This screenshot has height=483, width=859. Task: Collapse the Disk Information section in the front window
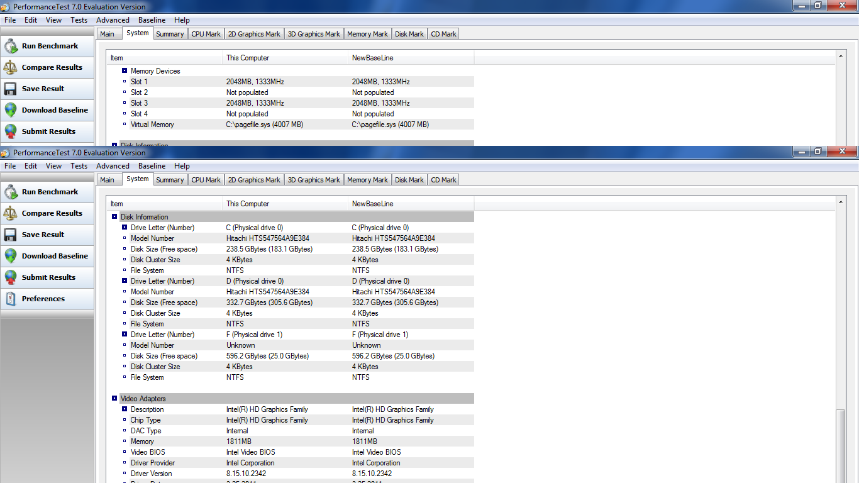[114, 217]
